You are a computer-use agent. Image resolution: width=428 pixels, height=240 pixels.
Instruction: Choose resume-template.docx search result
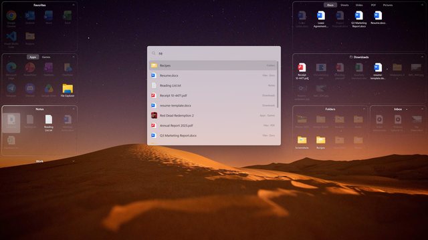tap(213, 105)
